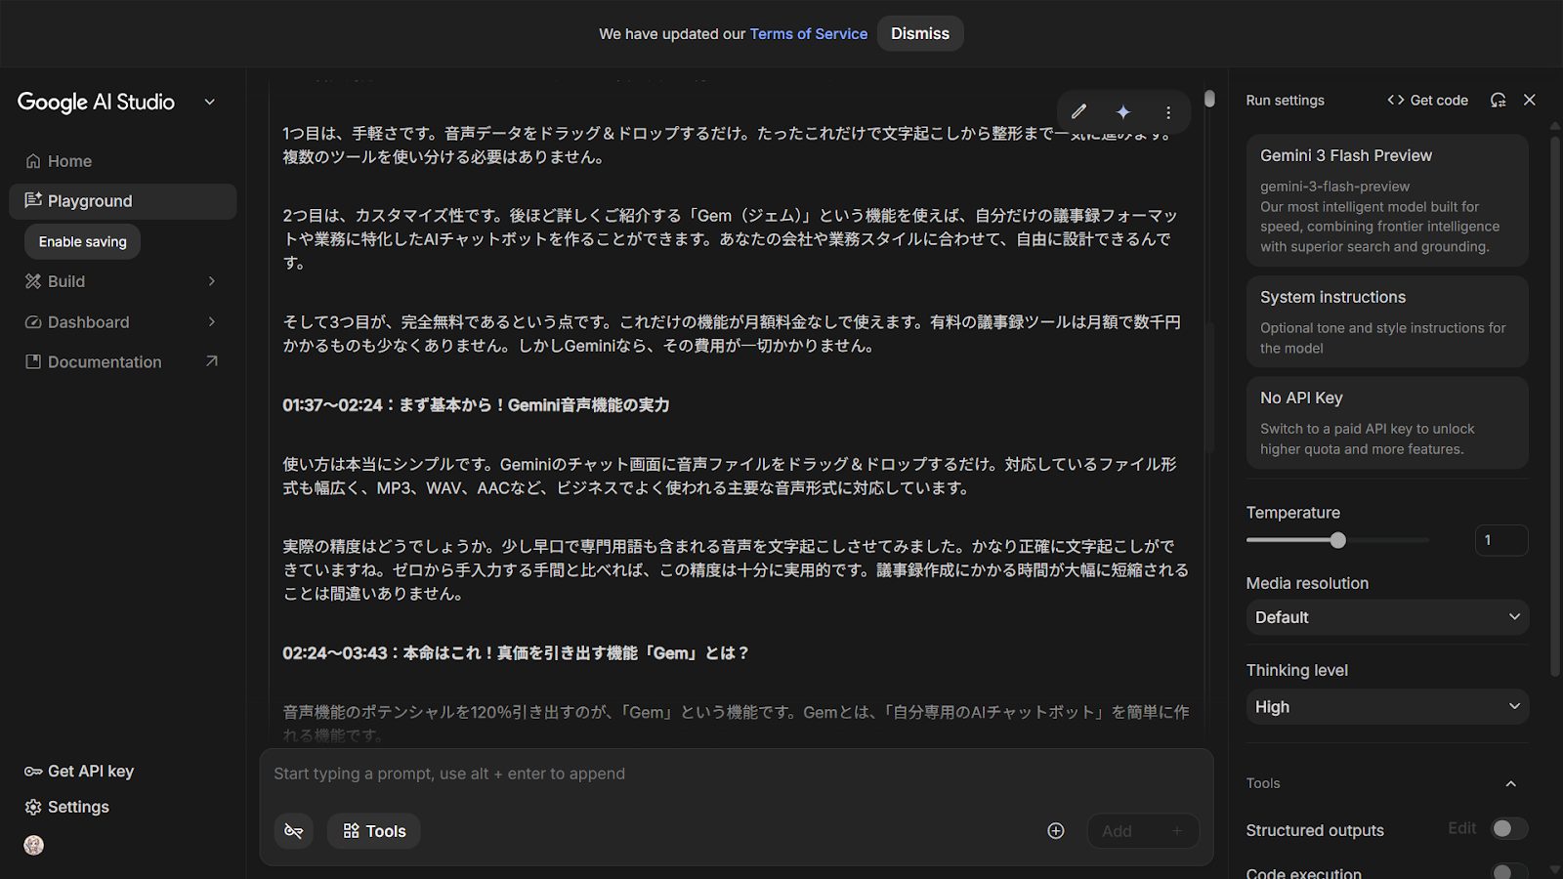Collapse the Tools section chevron
The image size is (1563, 879).
coord(1510,783)
